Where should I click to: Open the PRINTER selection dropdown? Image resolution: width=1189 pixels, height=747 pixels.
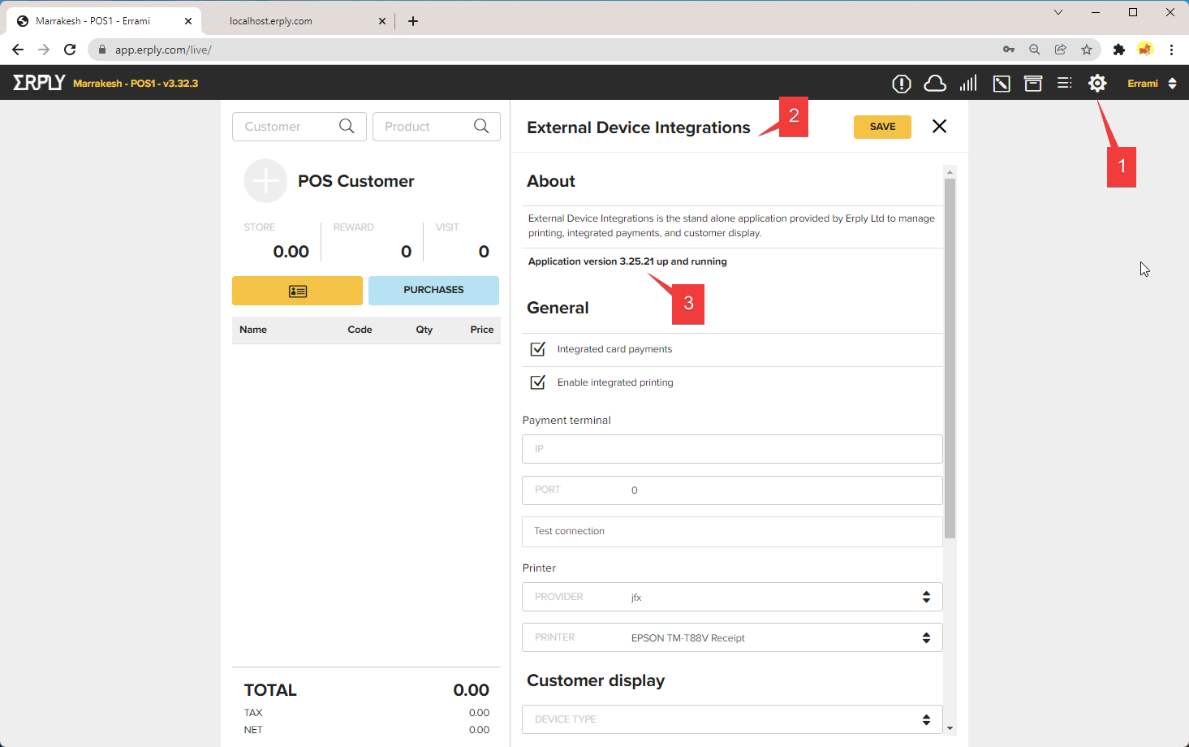pyautogui.click(x=731, y=638)
